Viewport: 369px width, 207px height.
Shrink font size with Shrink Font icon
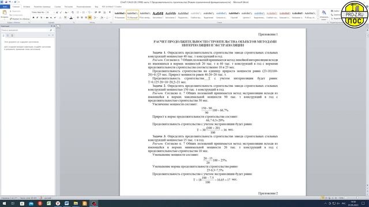click(x=61, y=13)
